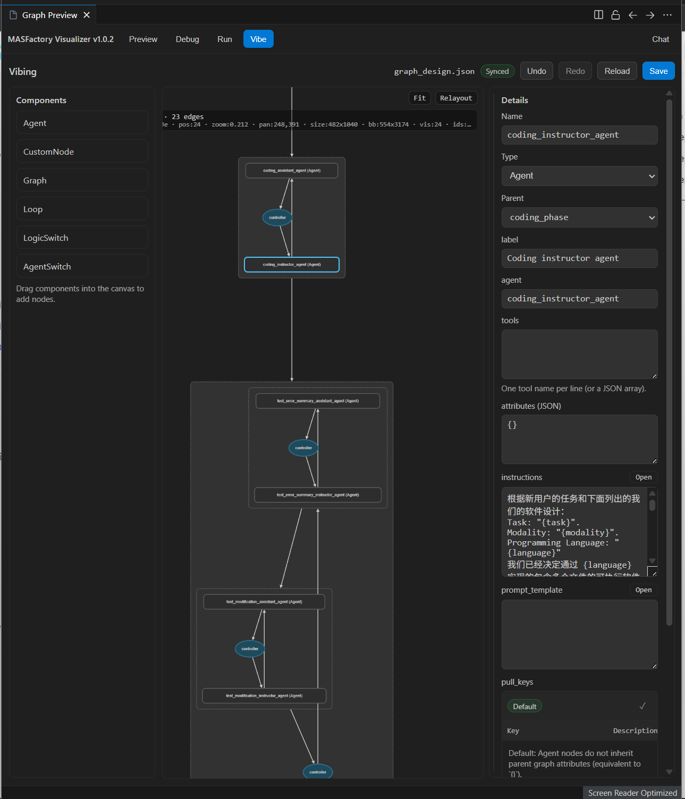The width and height of the screenshot is (685, 799).
Task: Click the Save button
Action: [658, 70]
